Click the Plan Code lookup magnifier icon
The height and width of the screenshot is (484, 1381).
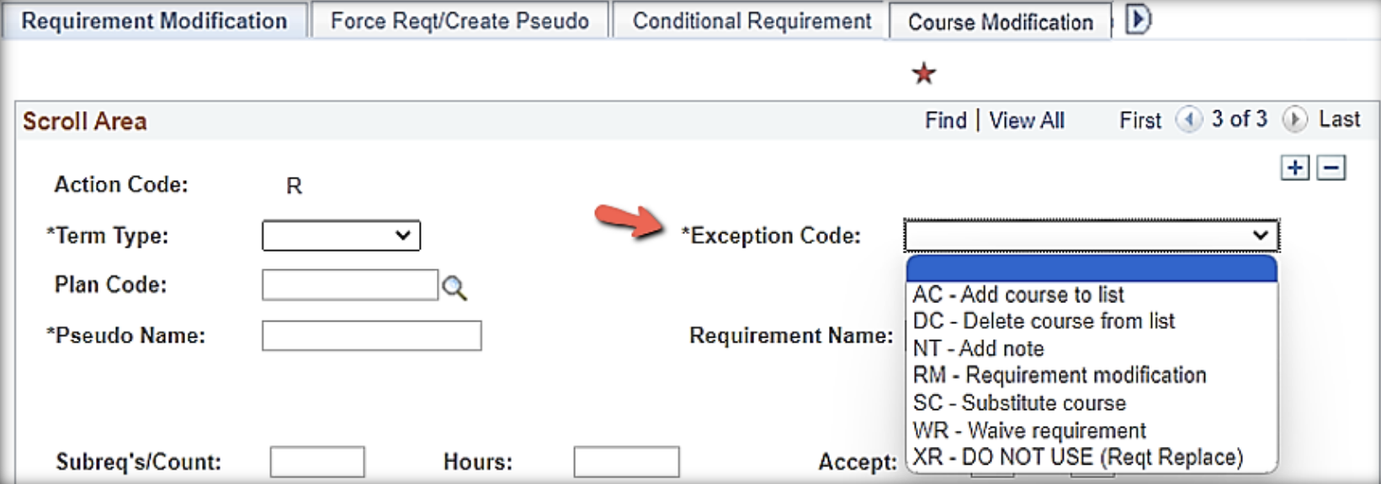click(x=454, y=288)
